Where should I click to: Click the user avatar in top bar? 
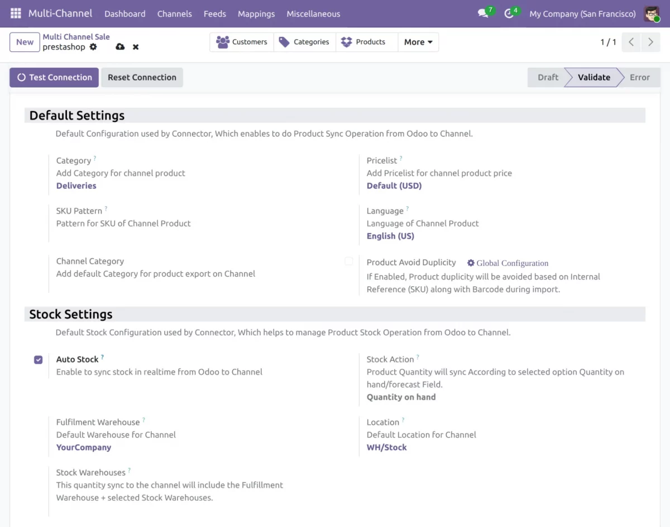click(652, 13)
